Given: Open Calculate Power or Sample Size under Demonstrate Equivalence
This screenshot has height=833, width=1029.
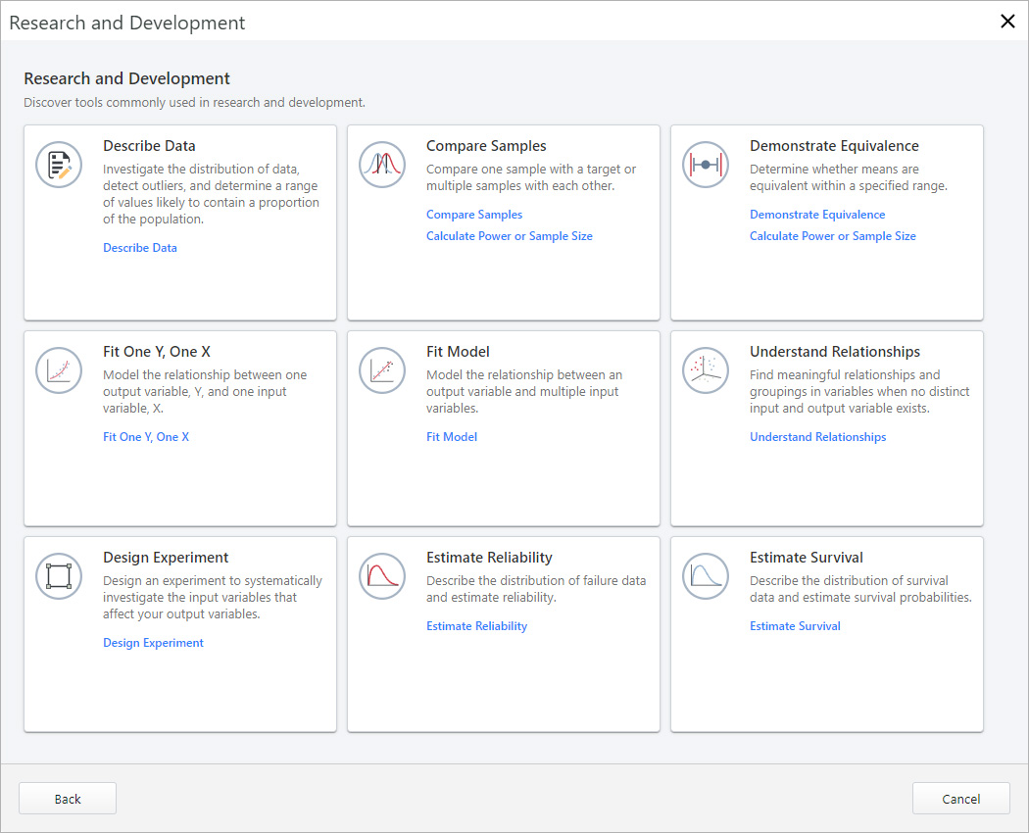Looking at the screenshot, I should tap(833, 235).
